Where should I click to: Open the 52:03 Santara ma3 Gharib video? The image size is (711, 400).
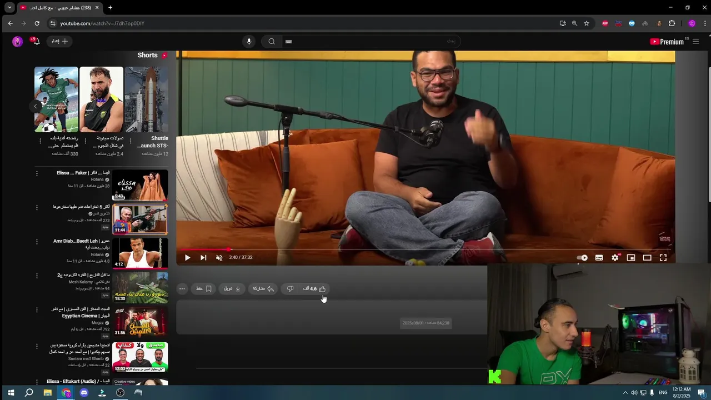(140, 357)
